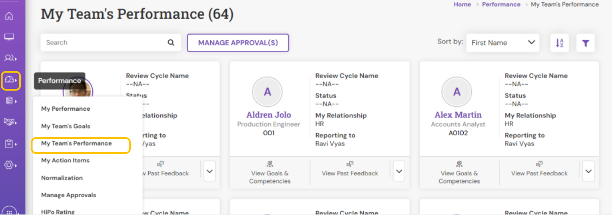
Task: Select My Team's Goals menu item
Action: click(x=65, y=126)
